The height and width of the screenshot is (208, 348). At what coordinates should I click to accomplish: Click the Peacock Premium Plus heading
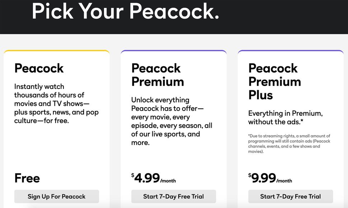275,81
